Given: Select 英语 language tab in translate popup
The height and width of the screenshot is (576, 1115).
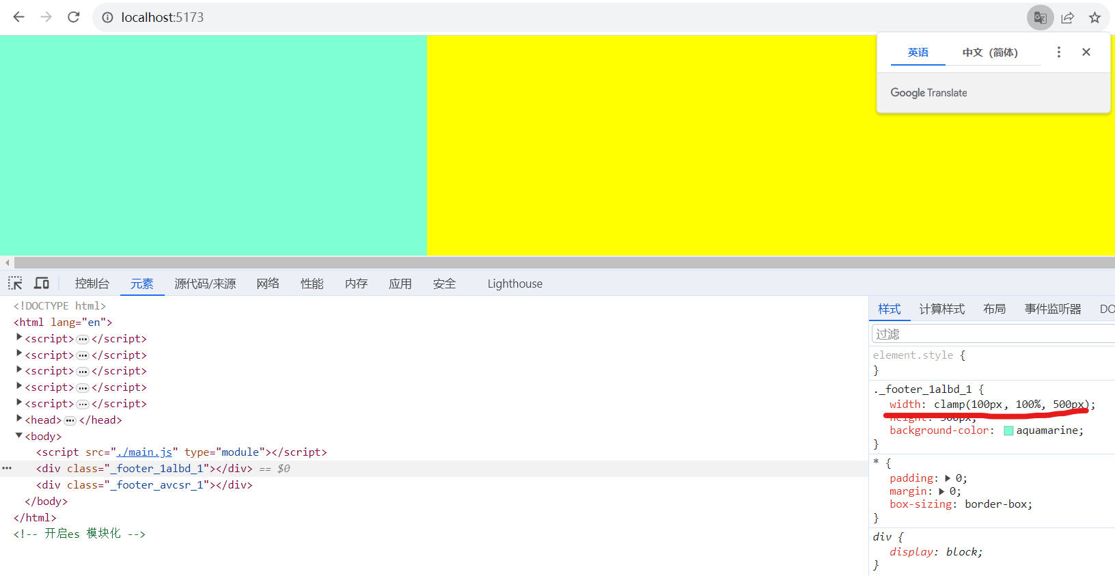Looking at the screenshot, I should 918,53.
